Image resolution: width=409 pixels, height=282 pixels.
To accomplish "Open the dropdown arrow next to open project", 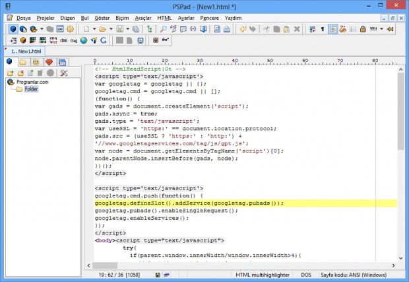I will 42,29.
